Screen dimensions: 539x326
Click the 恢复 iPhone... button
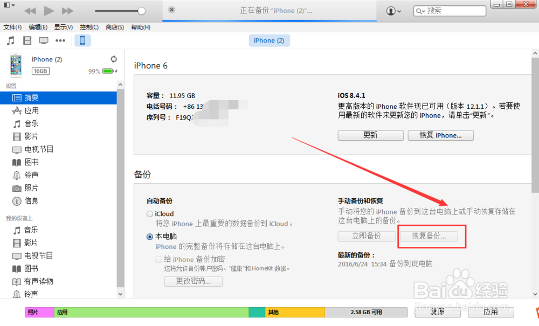(441, 135)
